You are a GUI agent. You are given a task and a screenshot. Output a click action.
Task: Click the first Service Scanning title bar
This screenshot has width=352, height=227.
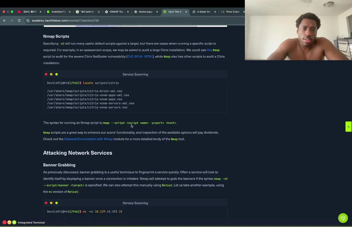pyautogui.click(x=135, y=74)
